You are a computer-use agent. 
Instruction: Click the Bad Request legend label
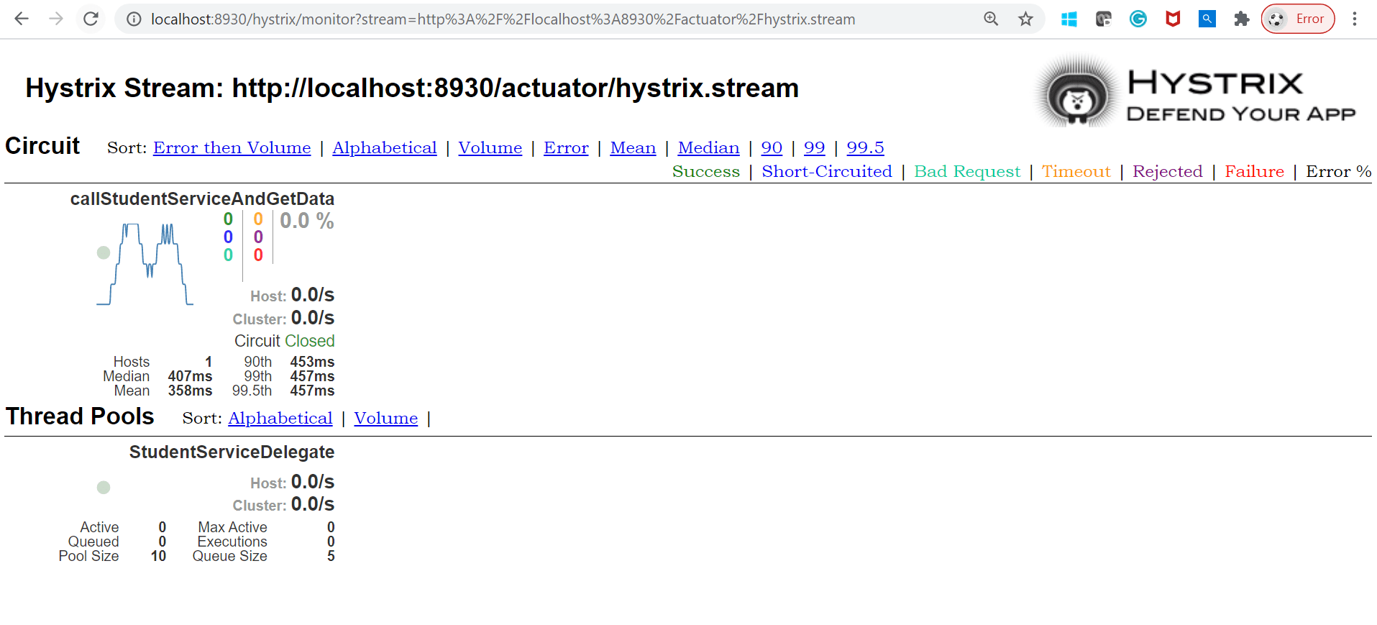[x=967, y=171]
